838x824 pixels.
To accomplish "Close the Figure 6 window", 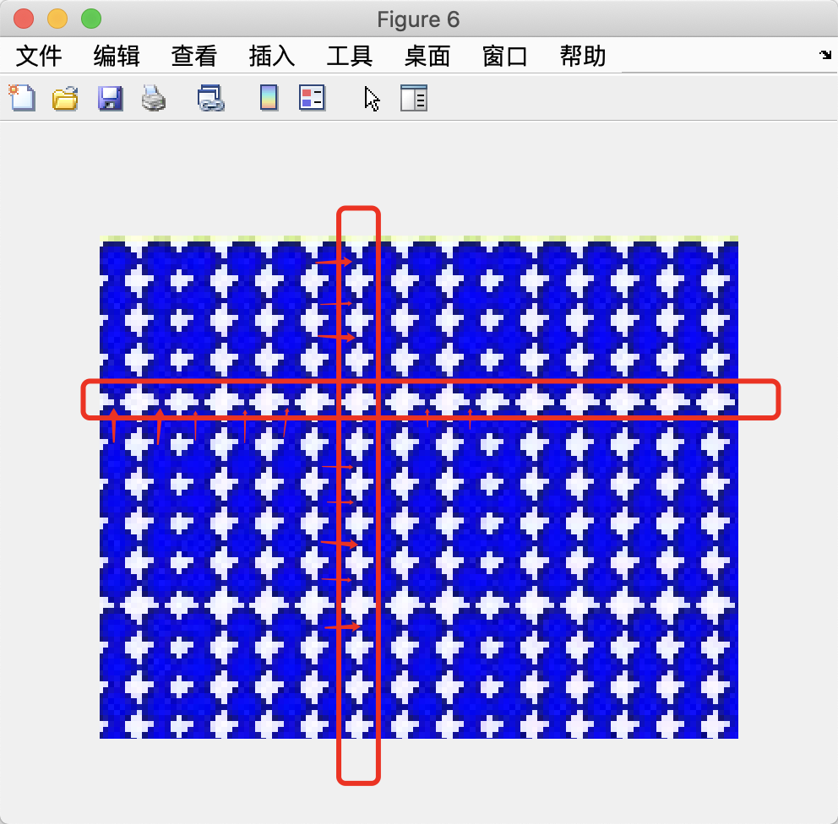I will click(24, 19).
